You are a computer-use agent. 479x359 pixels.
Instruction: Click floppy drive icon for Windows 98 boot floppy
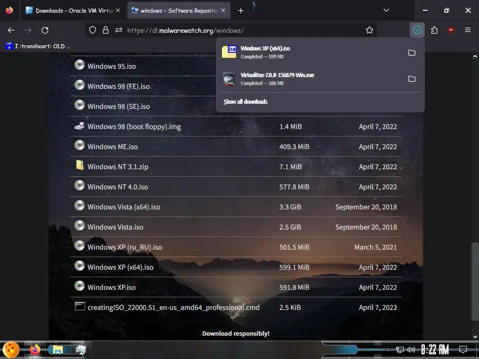point(80,126)
